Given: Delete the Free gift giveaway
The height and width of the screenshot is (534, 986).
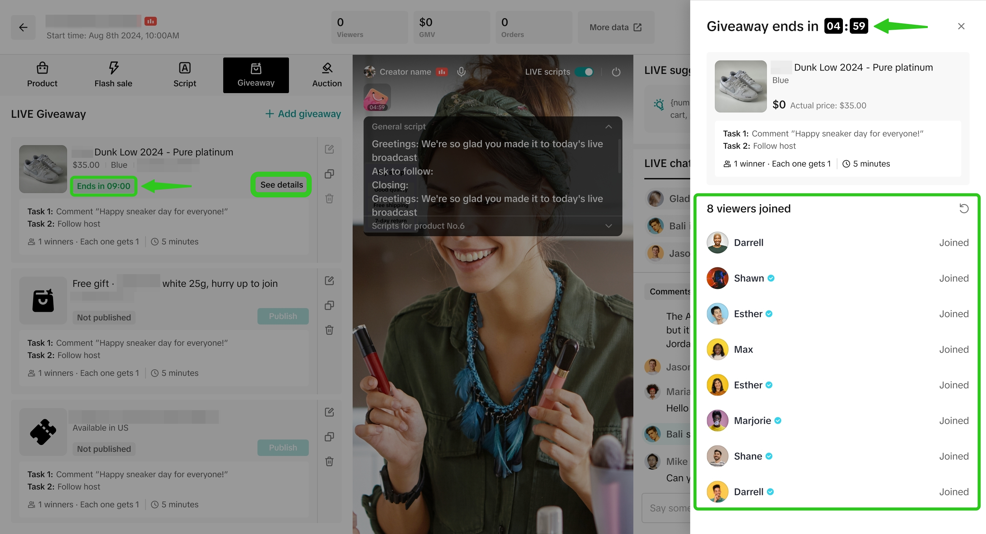Looking at the screenshot, I should tap(329, 330).
